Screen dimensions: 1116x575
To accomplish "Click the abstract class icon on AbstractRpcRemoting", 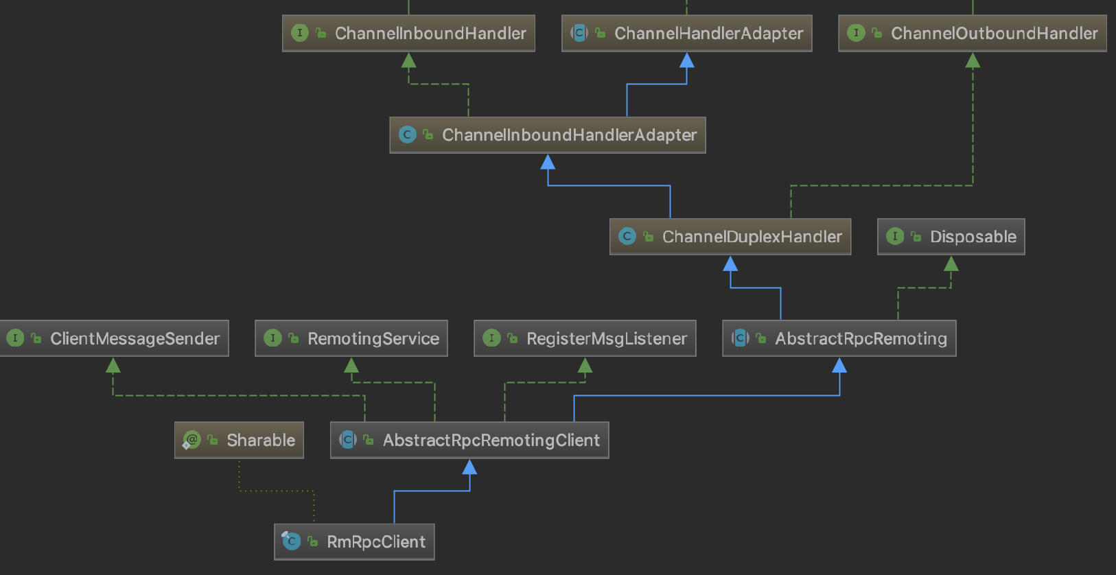I will pyautogui.click(x=740, y=338).
